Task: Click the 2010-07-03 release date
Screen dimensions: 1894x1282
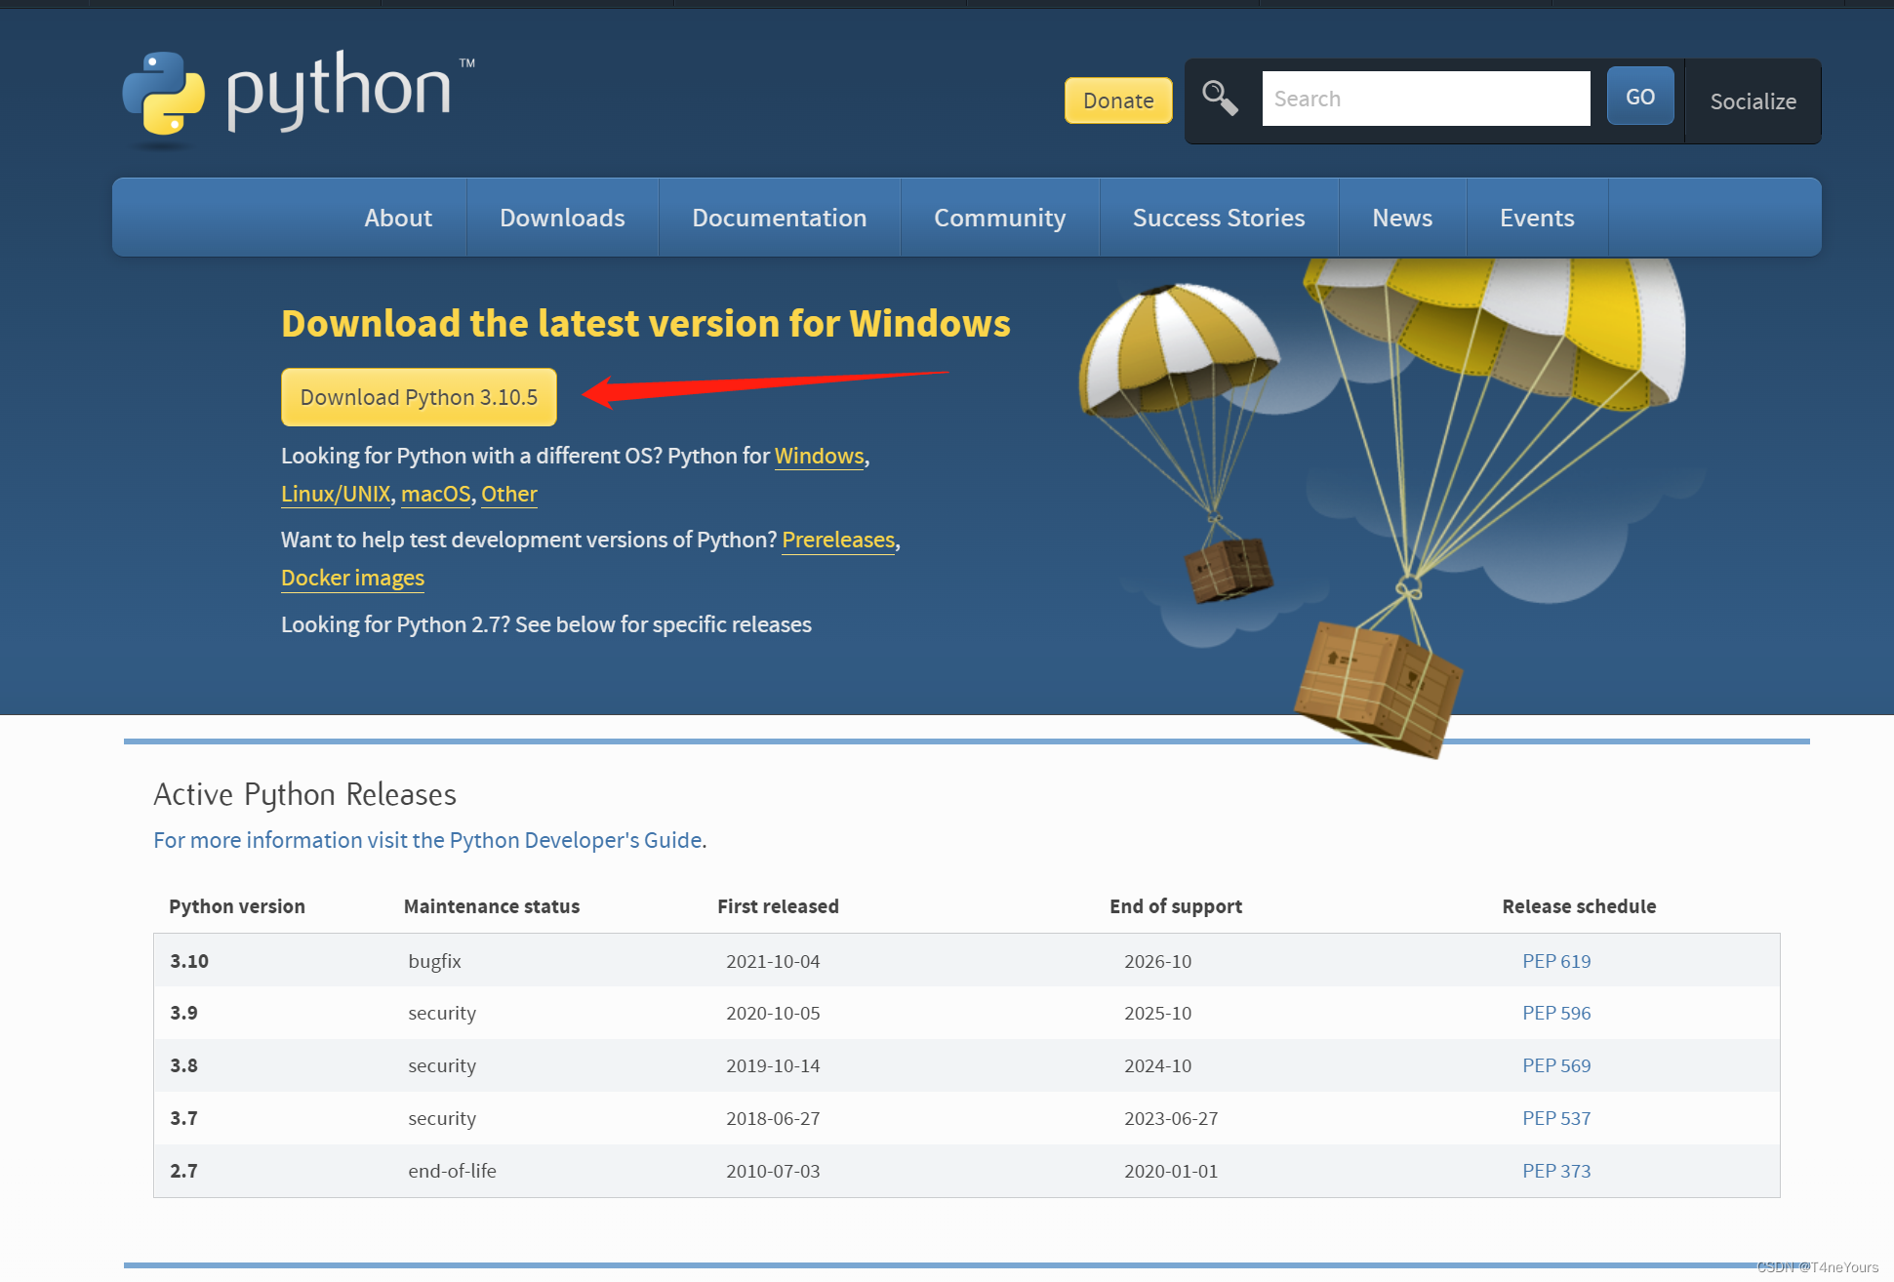Action: pos(773,1171)
